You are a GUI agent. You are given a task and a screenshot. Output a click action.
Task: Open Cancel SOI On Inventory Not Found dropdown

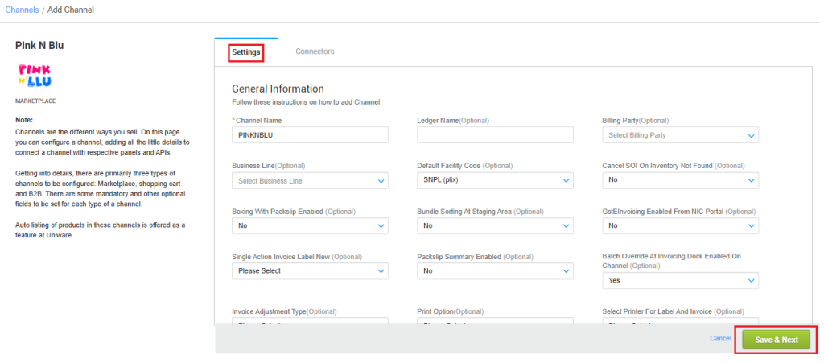coord(680,181)
